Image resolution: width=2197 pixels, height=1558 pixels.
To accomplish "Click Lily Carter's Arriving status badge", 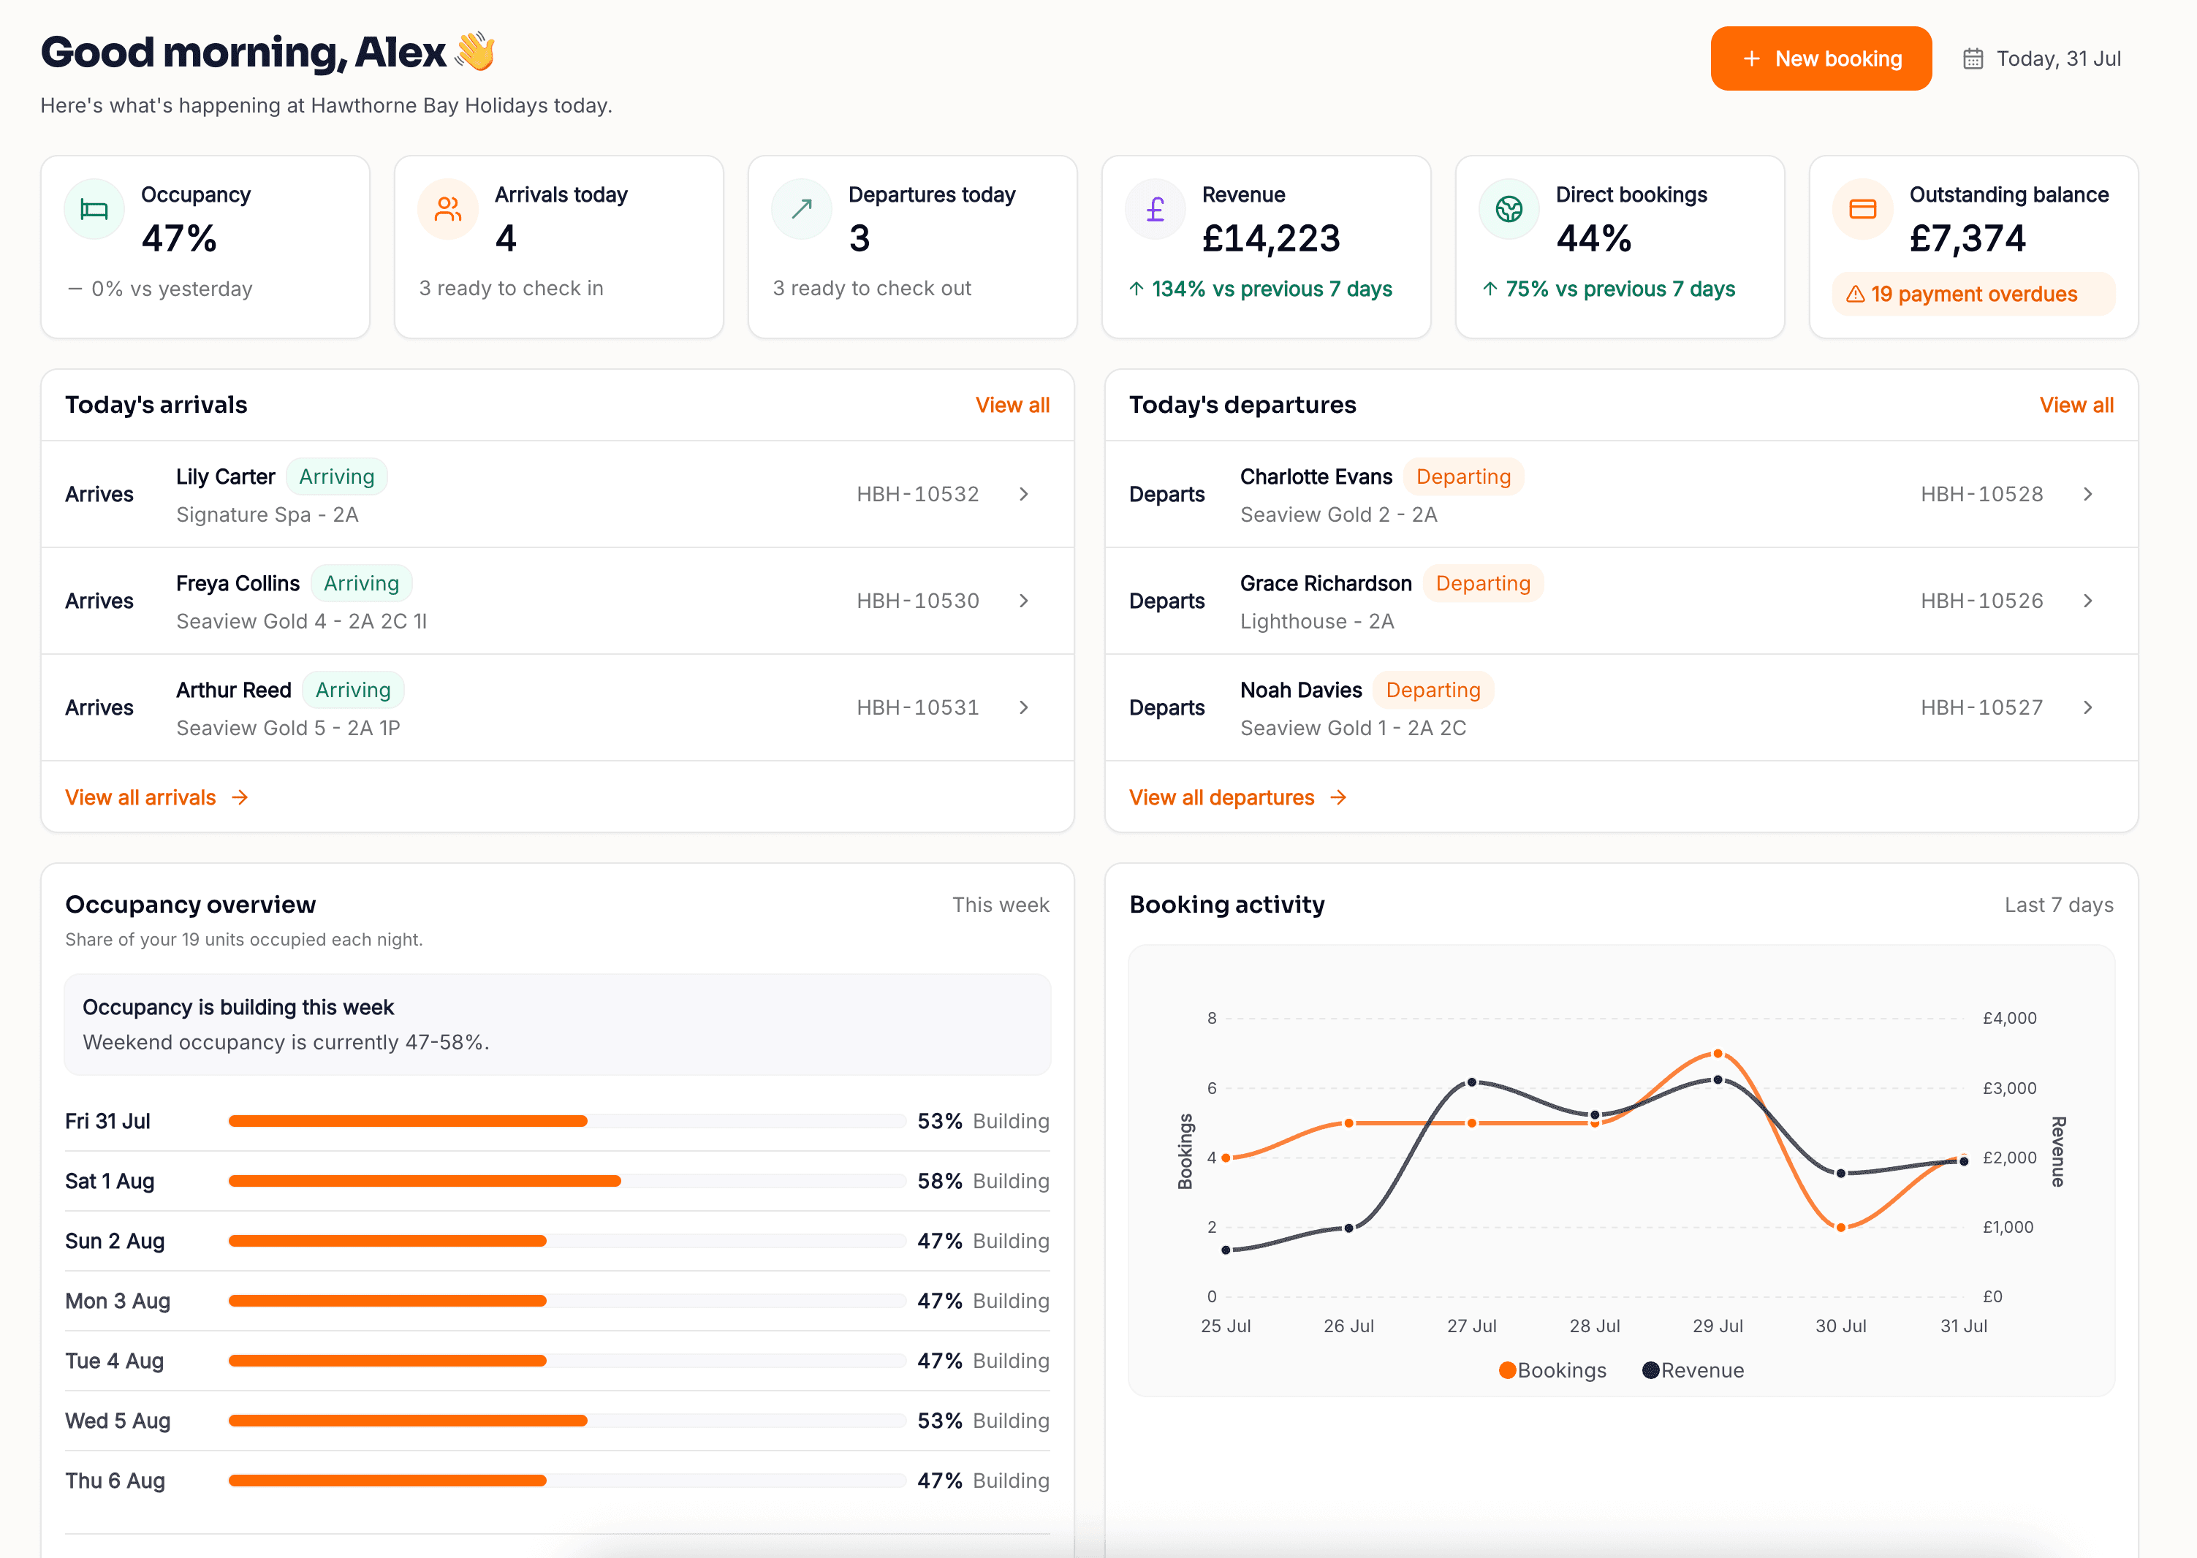I will 337,476.
